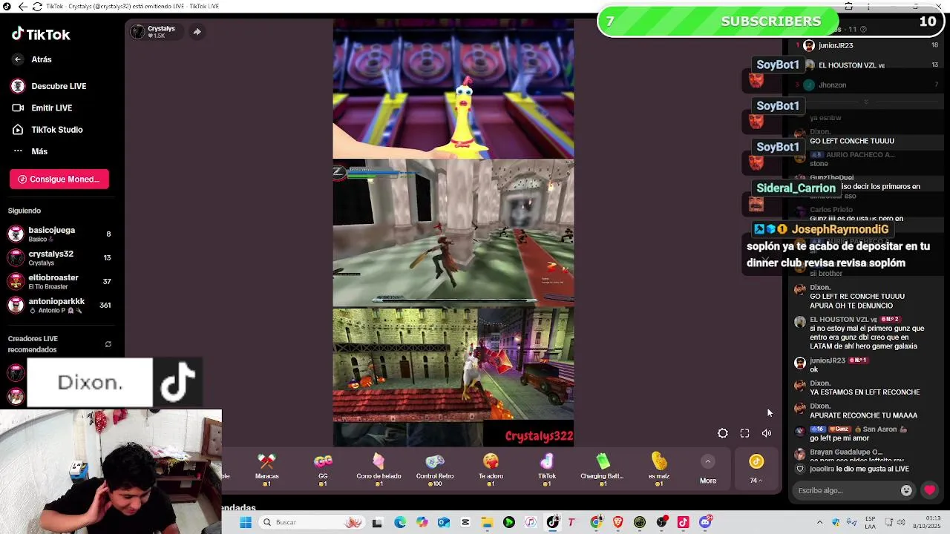950x534 pixels.
Task: Click the taskbar Buscar search box
Action: [310, 522]
